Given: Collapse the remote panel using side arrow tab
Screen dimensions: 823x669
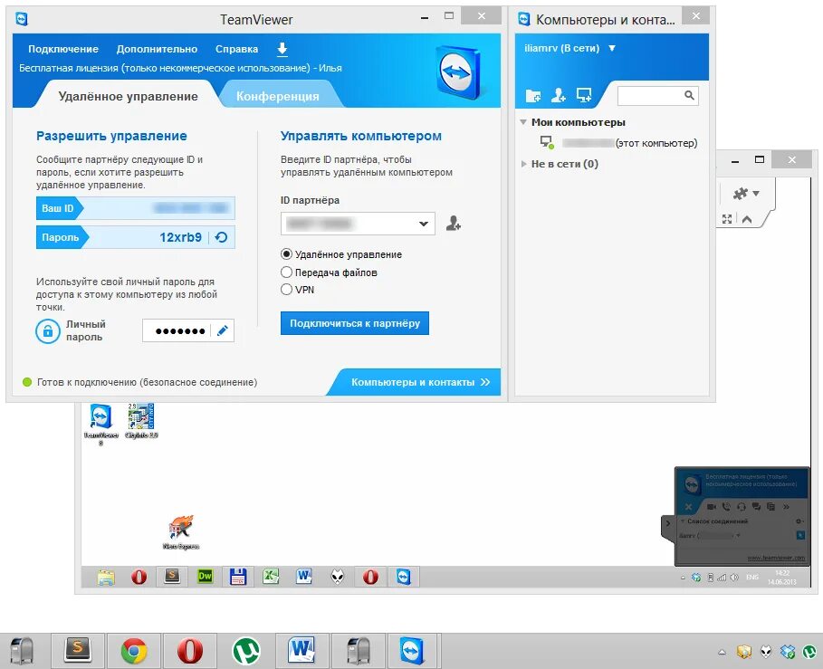Looking at the screenshot, I should point(667,523).
